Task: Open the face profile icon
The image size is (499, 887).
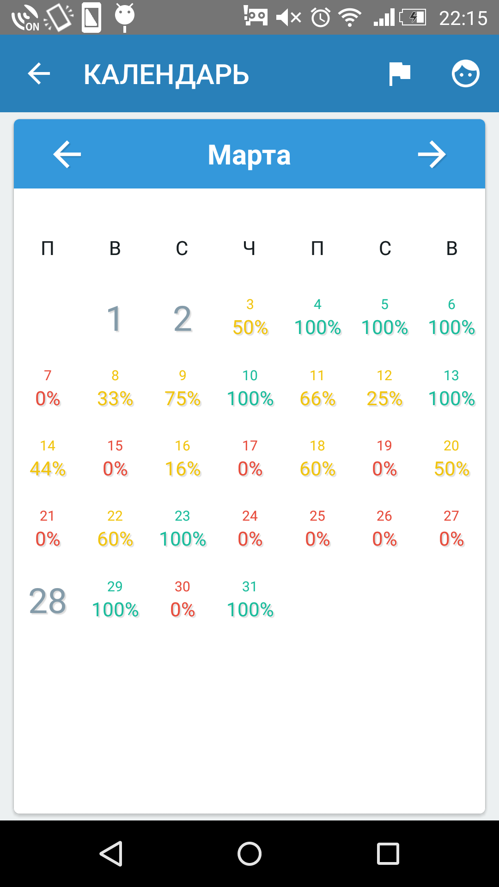Action: (465, 74)
